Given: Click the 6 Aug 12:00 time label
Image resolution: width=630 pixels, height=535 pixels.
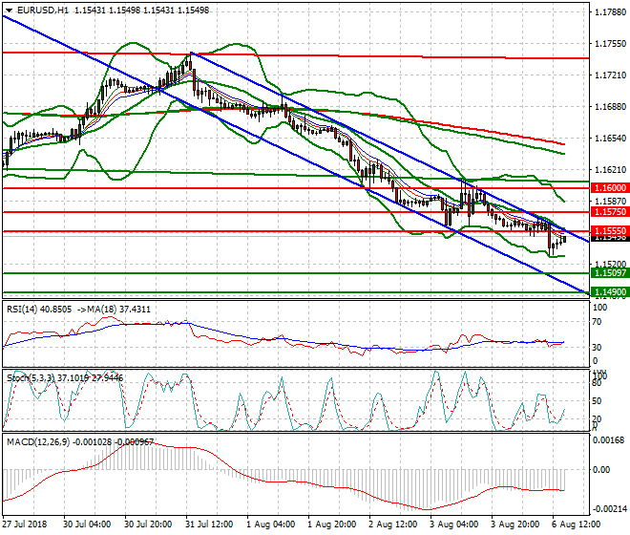Looking at the screenshot, I should pos(577,525).
